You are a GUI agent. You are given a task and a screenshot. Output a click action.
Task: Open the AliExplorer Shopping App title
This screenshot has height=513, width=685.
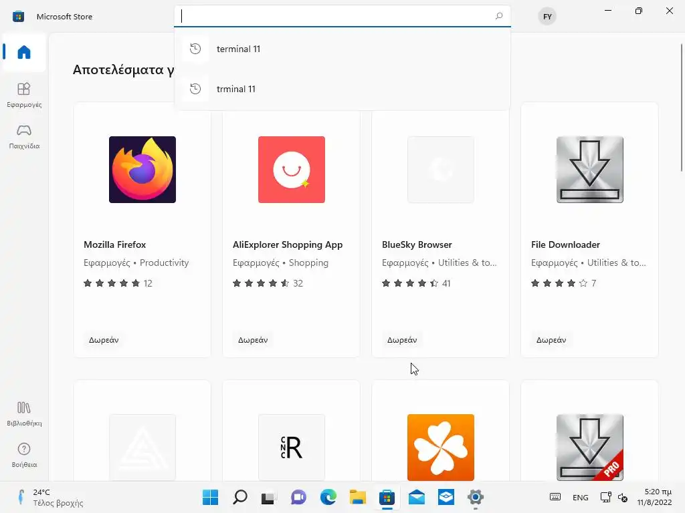(x=288, y=244)
